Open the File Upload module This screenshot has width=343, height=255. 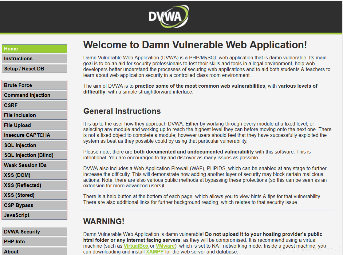coord(34,125)
